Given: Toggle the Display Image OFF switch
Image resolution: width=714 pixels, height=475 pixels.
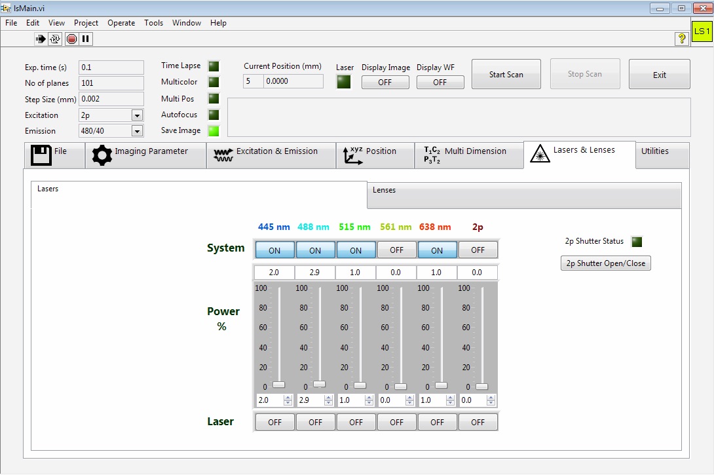Looking at the screenshot, I should (385, 83).
